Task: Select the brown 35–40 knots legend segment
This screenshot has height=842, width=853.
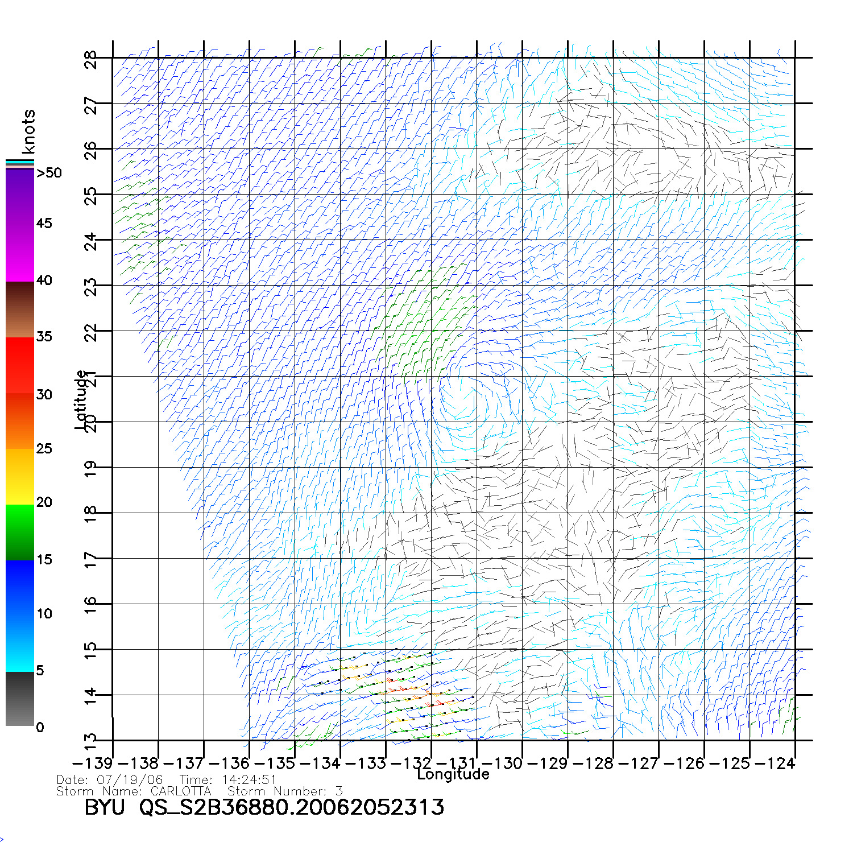Action: (x=20, y=310)
